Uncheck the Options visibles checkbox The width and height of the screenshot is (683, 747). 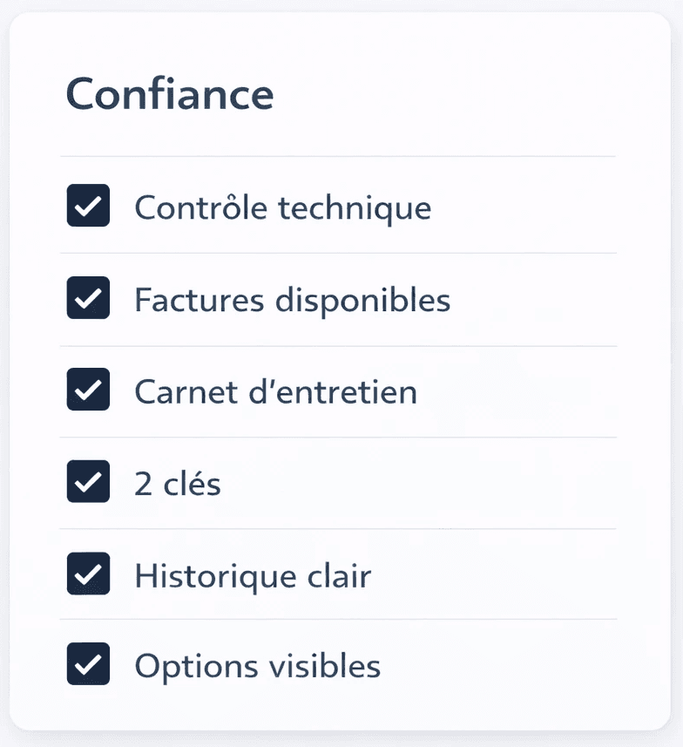tap(88, 663)
